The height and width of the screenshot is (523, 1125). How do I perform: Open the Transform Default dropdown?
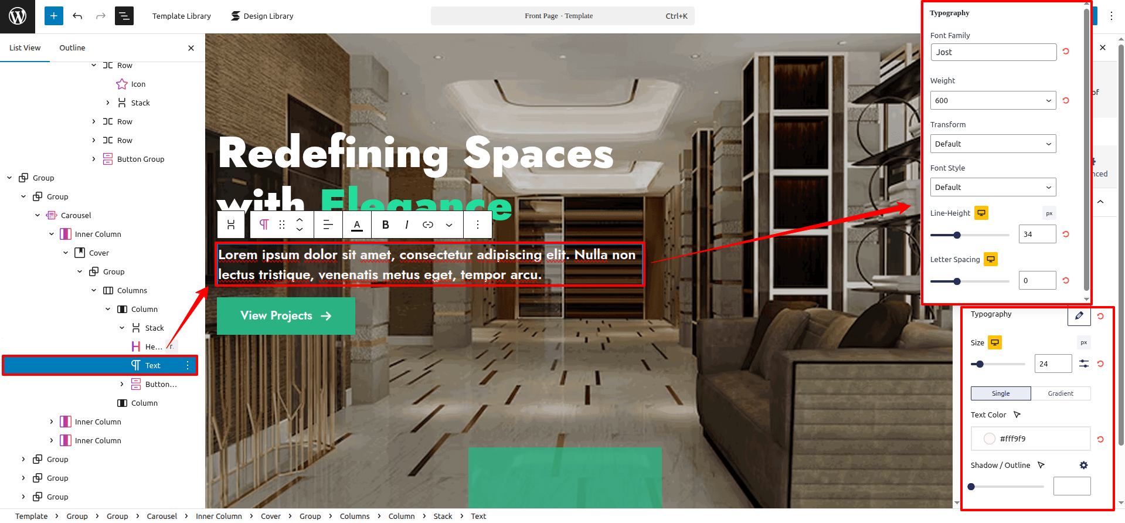(x=993, y=144)
